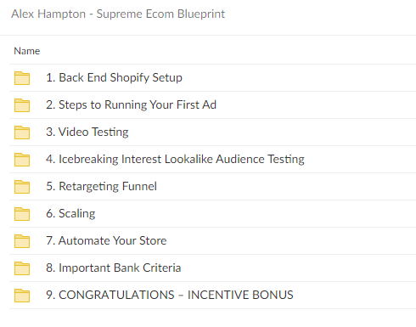
Task: Open 4. Icebreaking Interest Lookalike Audience Testing
Action: point(175,160)
